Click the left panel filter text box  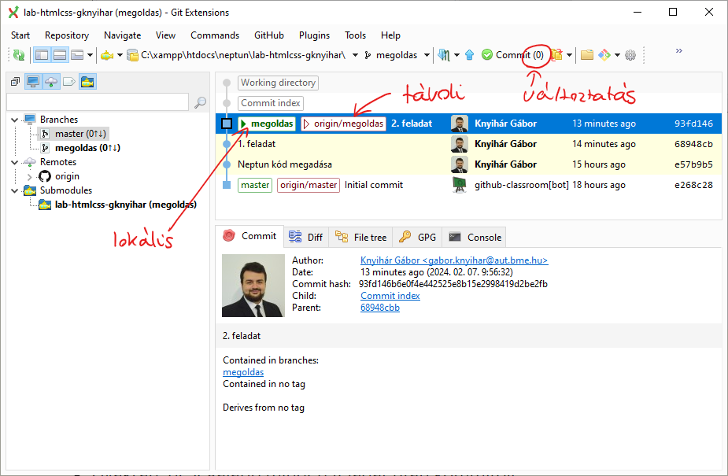(x=98, y=102)
